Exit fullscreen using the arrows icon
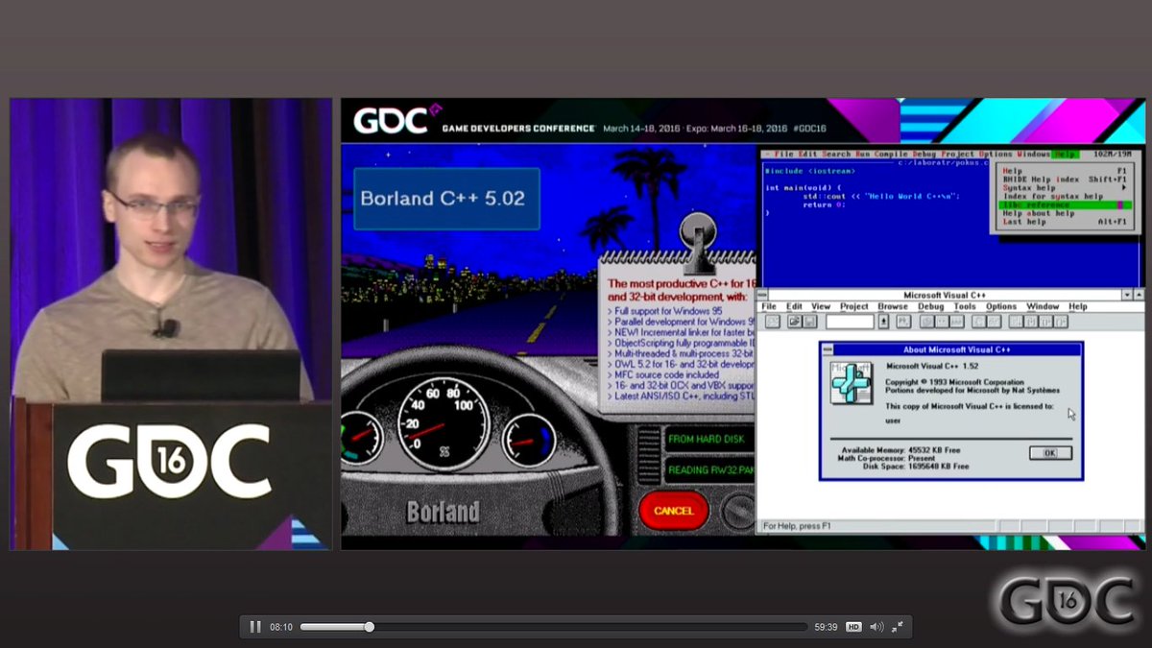Viewport: 1152px width, 648px height. [898, 627]
